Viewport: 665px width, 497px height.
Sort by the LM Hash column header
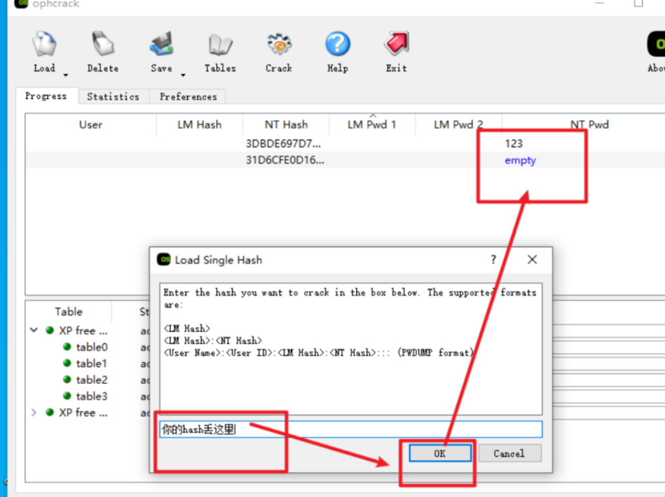[199, 124]
